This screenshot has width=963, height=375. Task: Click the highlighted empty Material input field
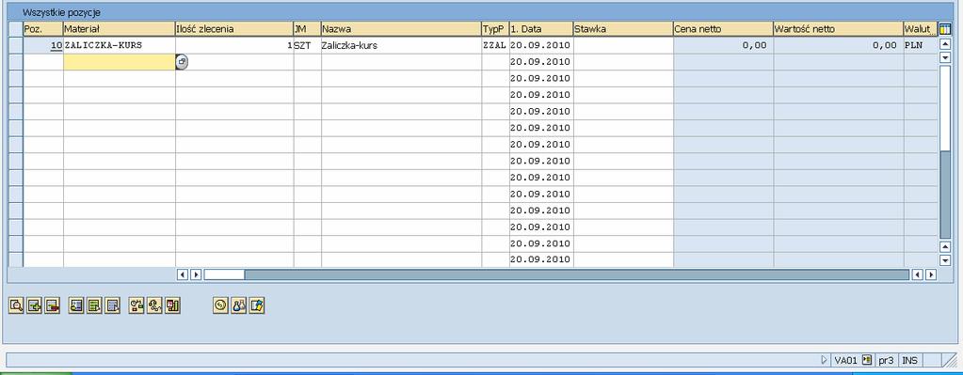[x=120, y=62]
